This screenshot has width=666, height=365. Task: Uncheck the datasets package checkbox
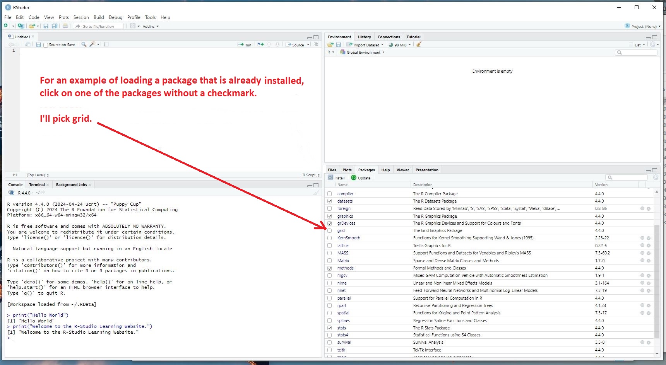pyautogui.click(x=330, y=201)
